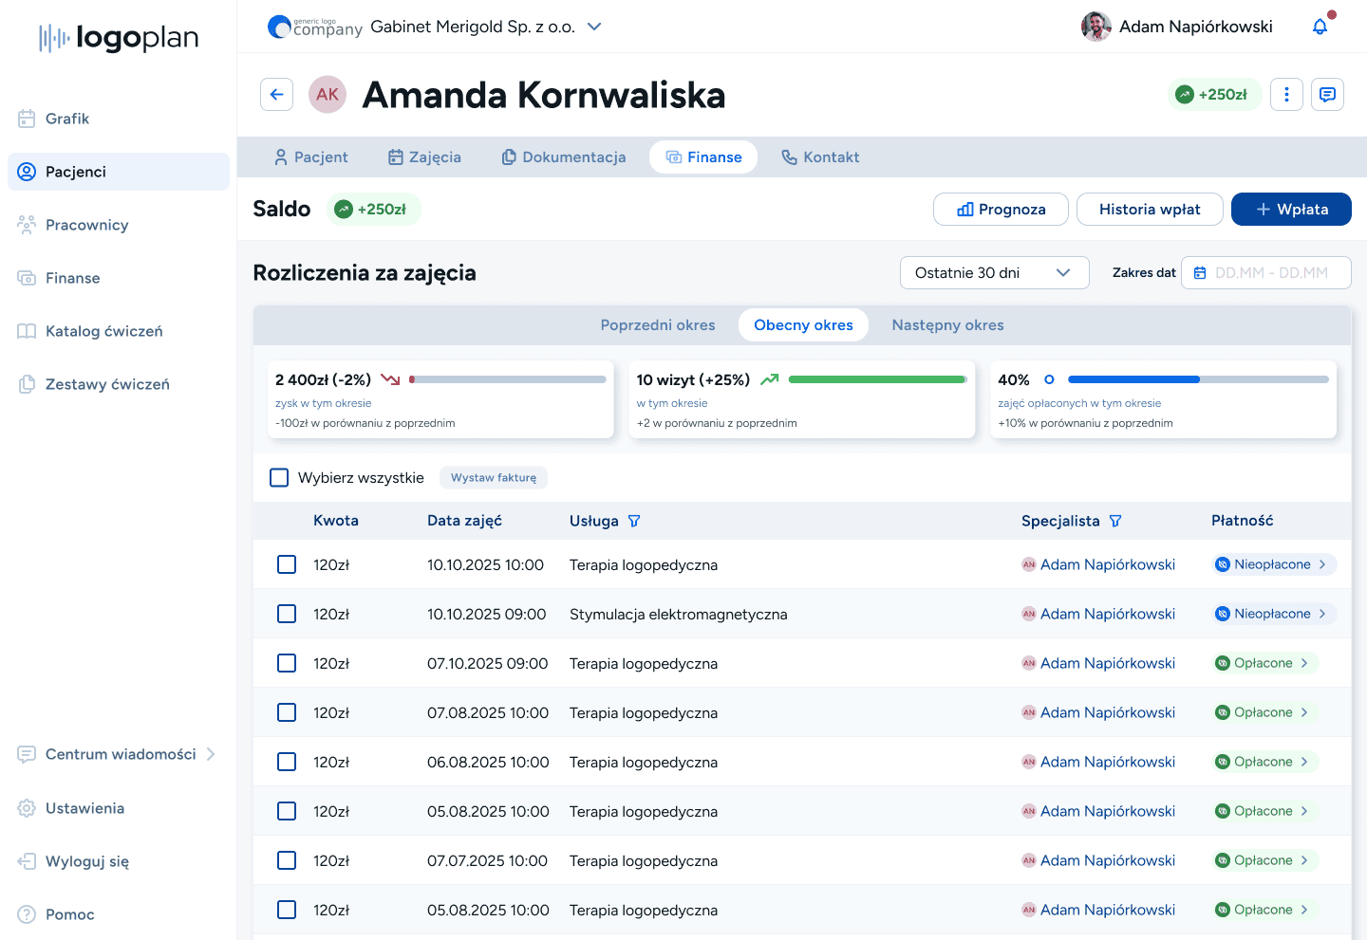This screenshot has width=1367, height=940.
Task: Click the Specjalista column filter icon
Action: point(1115,521)
